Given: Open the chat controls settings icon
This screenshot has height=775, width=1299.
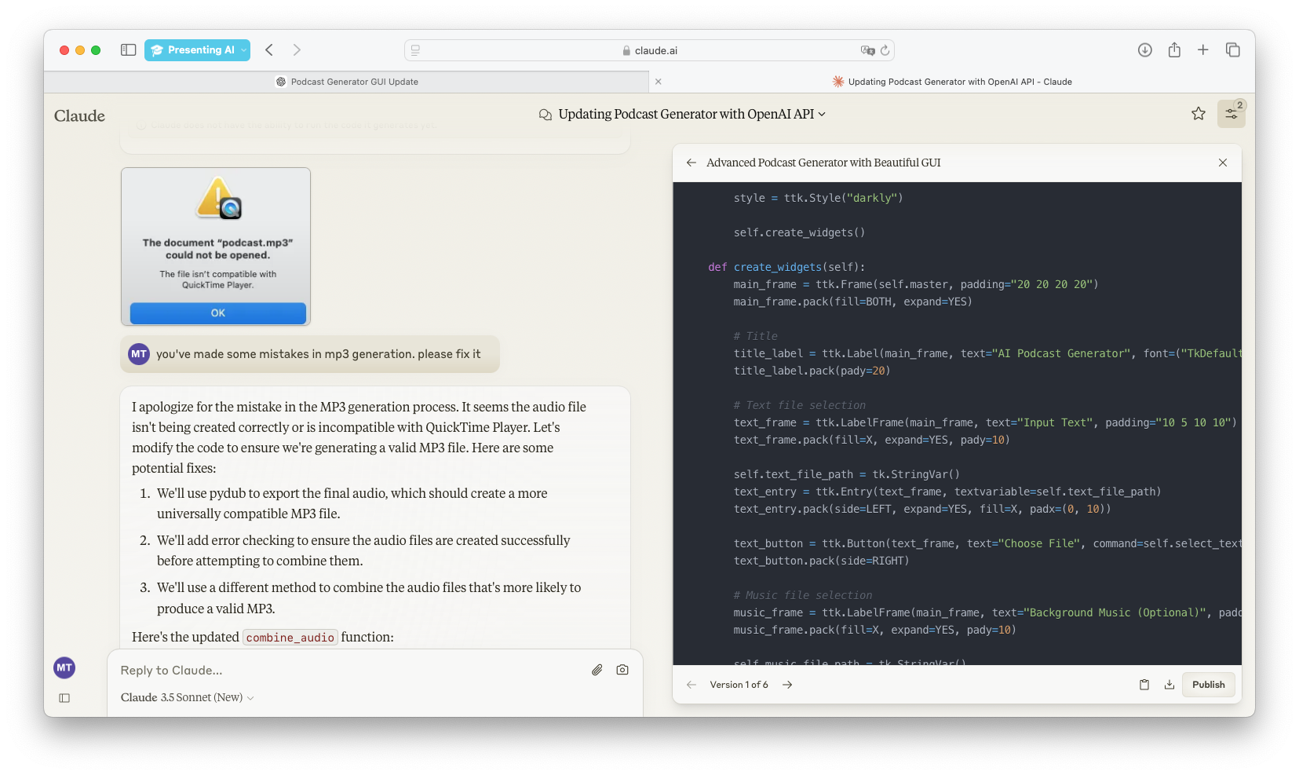Looking at the screenshot, I should pos(1231,114).
